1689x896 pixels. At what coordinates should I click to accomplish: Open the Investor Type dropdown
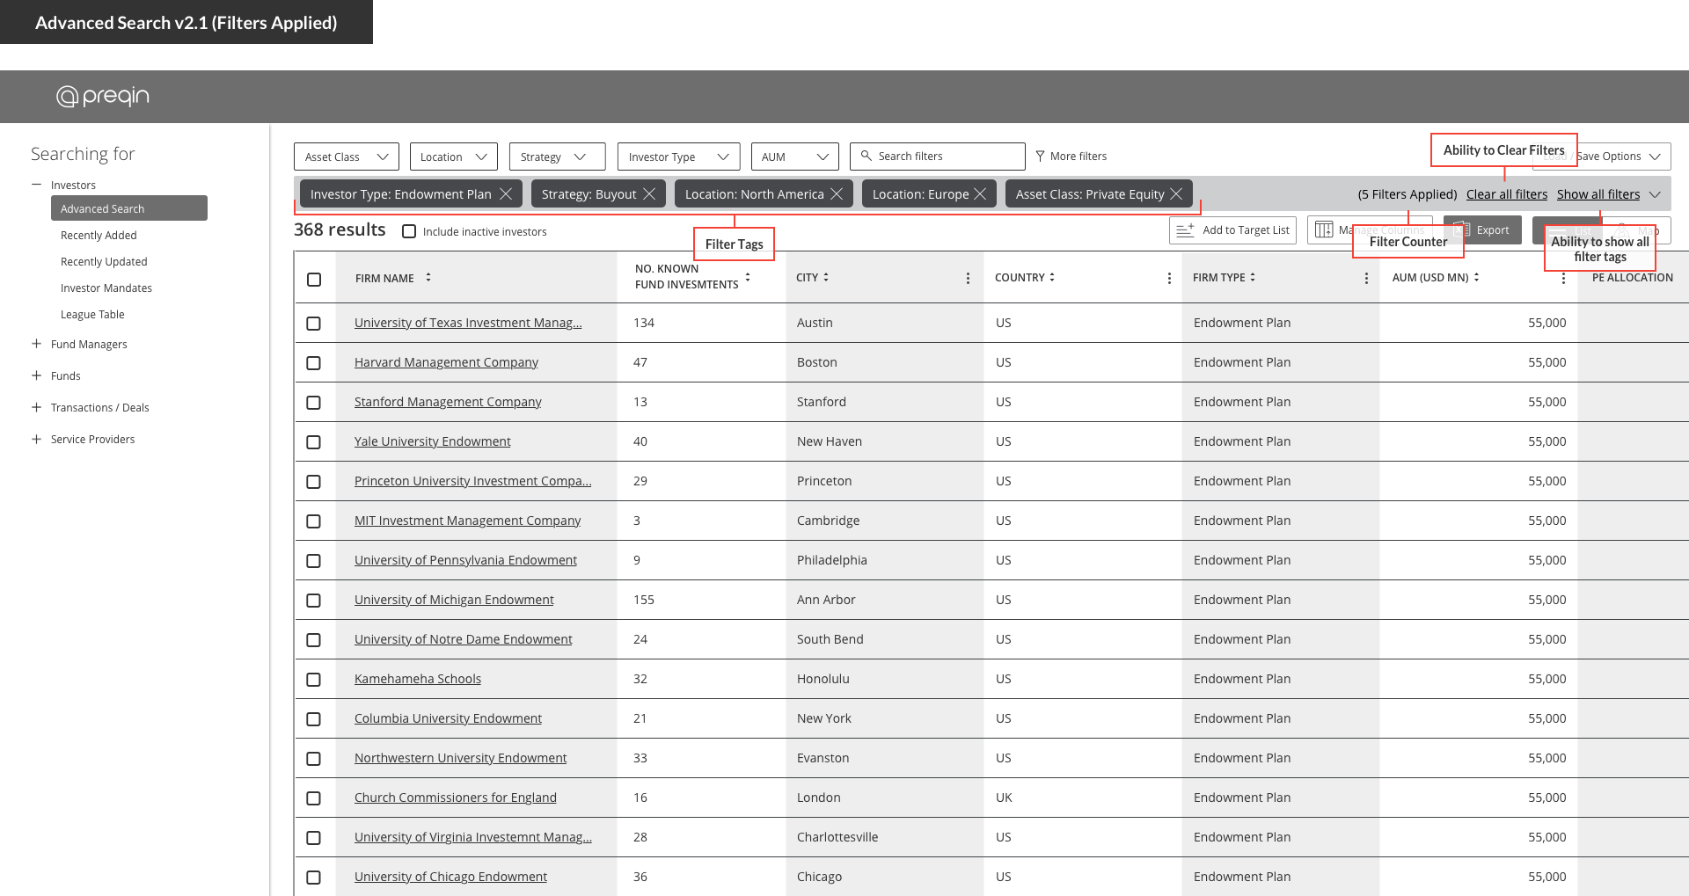coord(678,157)
